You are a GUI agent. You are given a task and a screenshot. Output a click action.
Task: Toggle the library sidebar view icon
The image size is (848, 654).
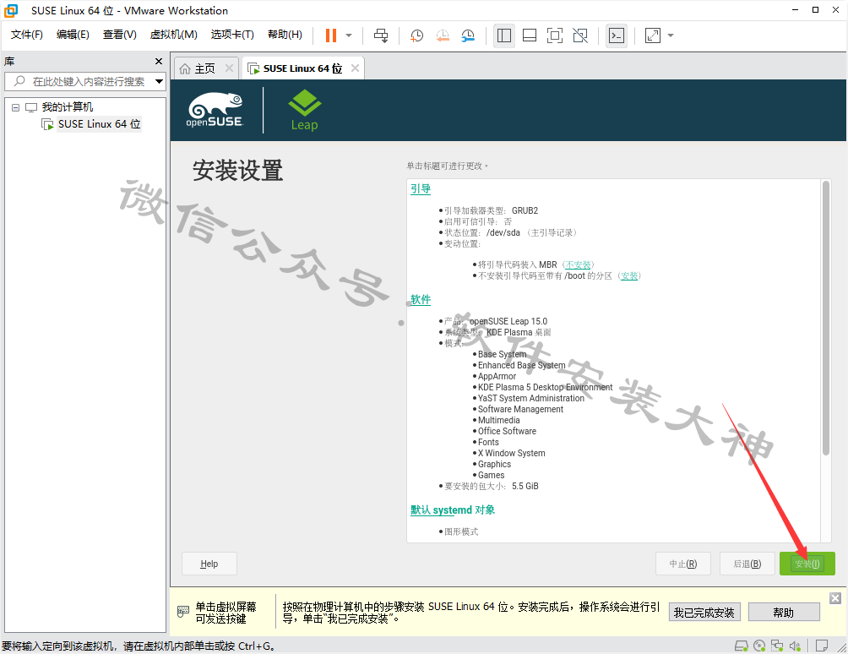504,35
